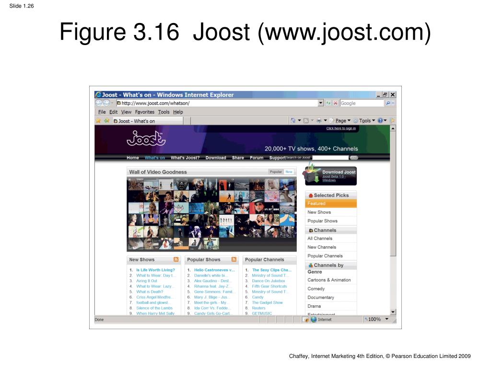The height and width of the screenshot is (368, 491).
Task: Open the View menu
Action: tap(126, 112)
